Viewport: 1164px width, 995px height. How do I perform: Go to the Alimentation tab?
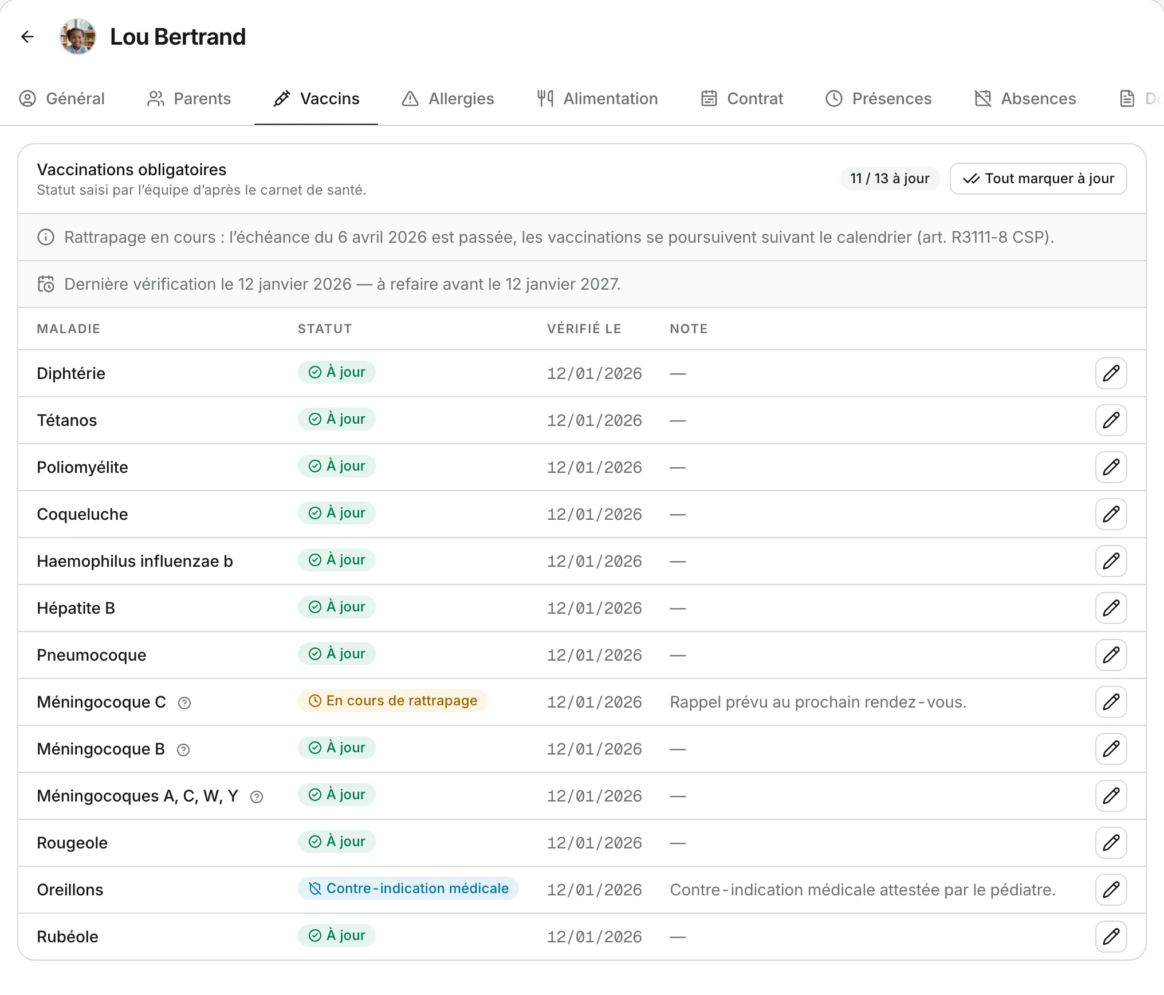(x=597, y=98)
